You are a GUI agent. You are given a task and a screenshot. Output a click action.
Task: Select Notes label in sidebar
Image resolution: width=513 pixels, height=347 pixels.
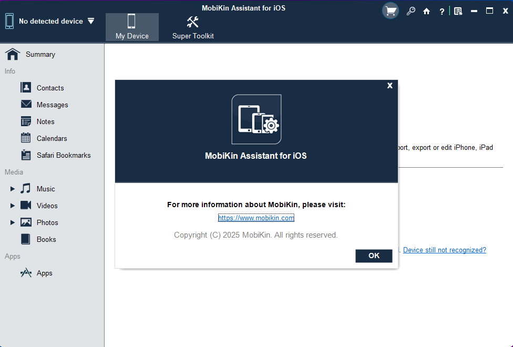[x=46, y=122]
